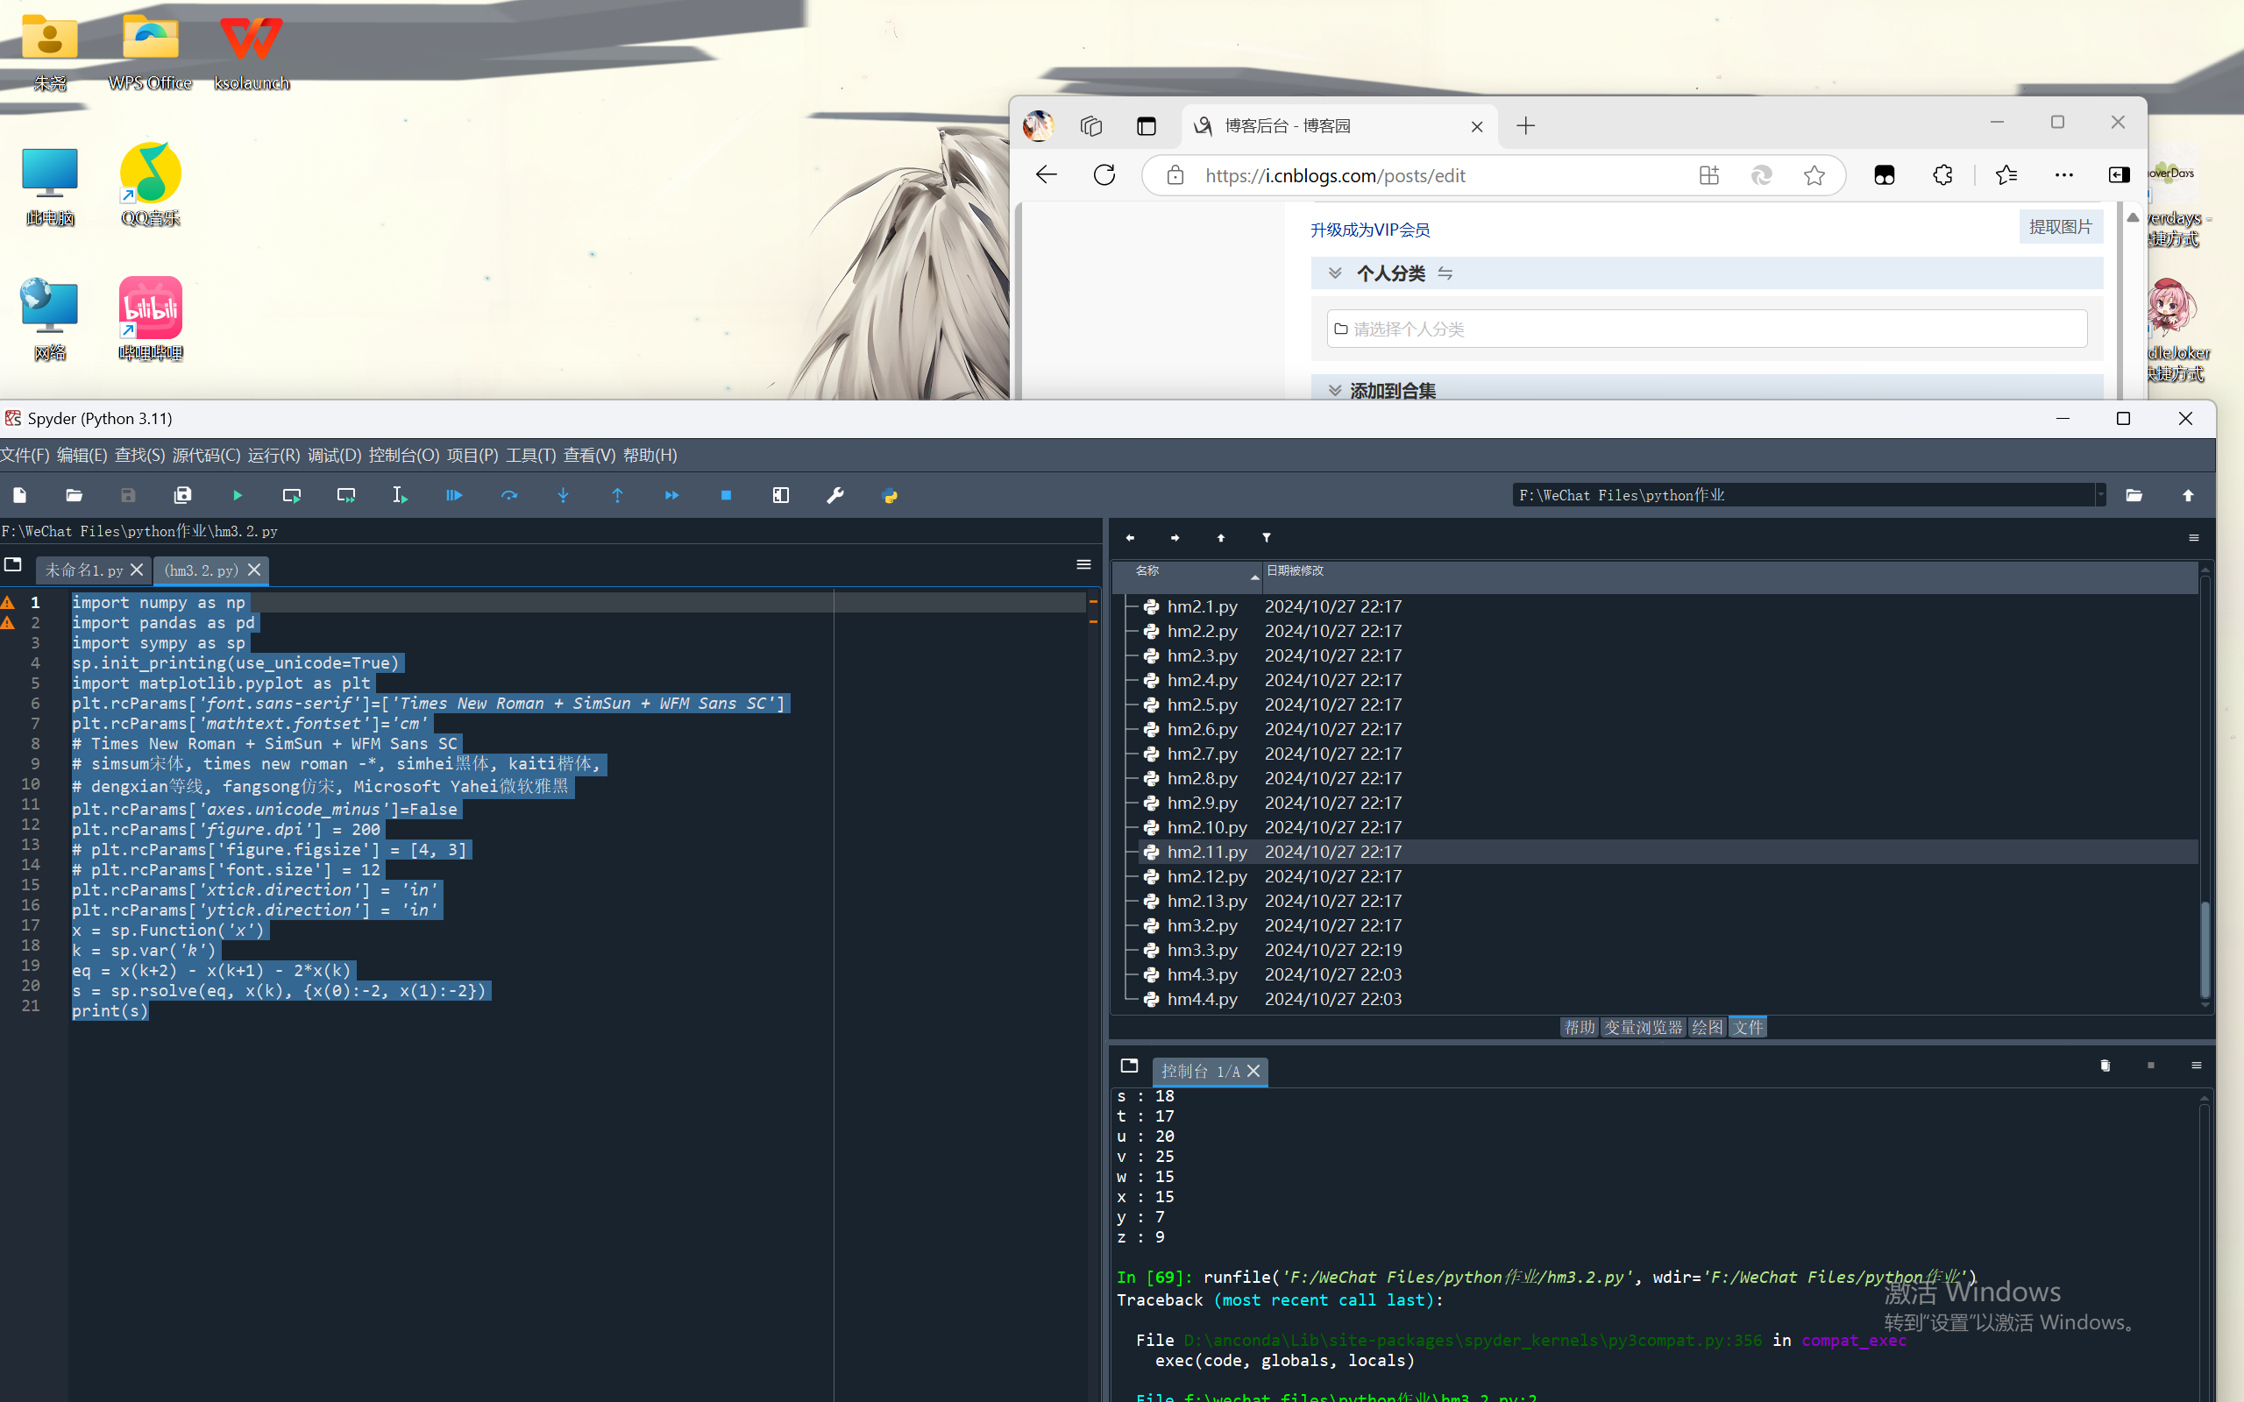Image resolution: width=2244 pixels, height=1402 pixels.
Task: Click the PYTHONPATH manager python icon
Action: coord(889,496)
